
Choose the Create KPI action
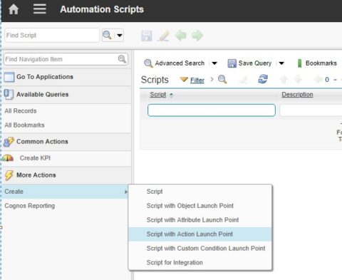(35, 158)
